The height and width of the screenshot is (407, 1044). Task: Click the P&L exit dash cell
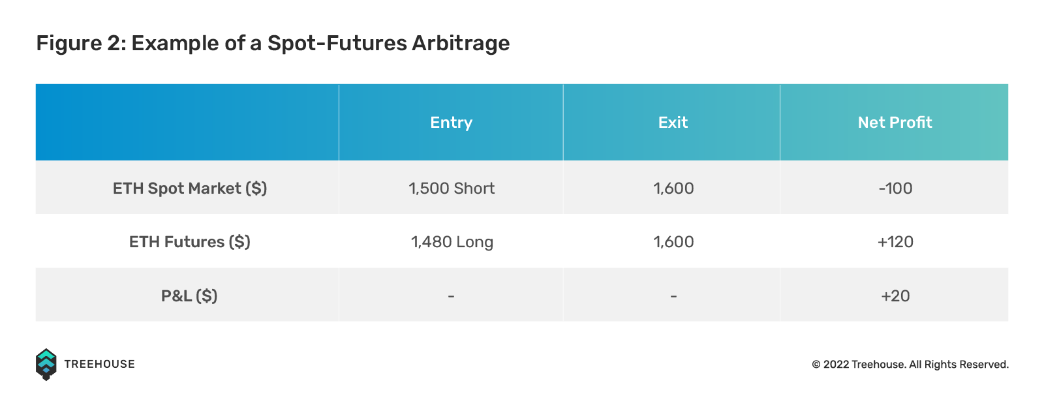pyautogui.click(x=673, y=295)
